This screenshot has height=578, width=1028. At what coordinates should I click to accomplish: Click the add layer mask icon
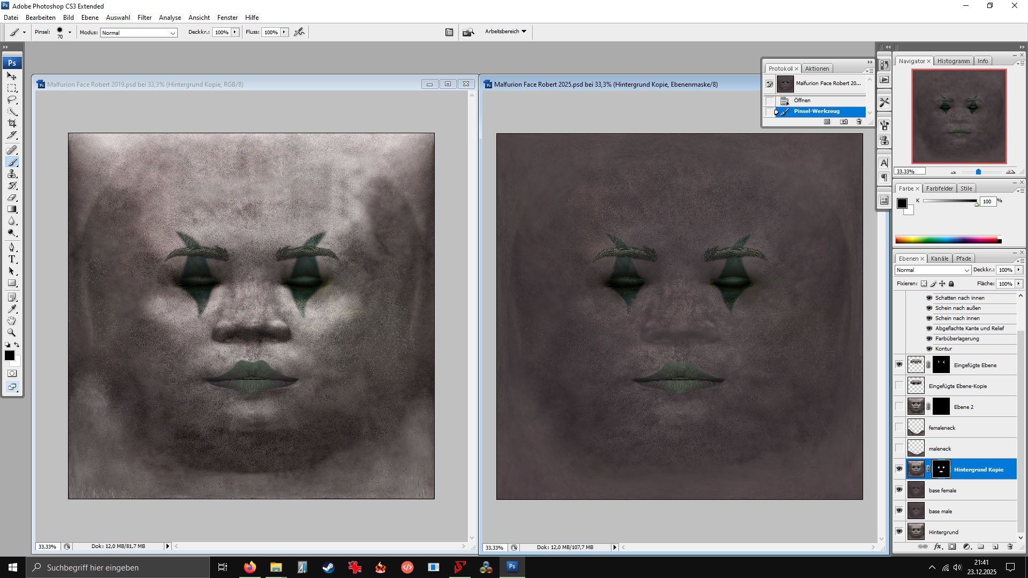click(x=952, y=547)
